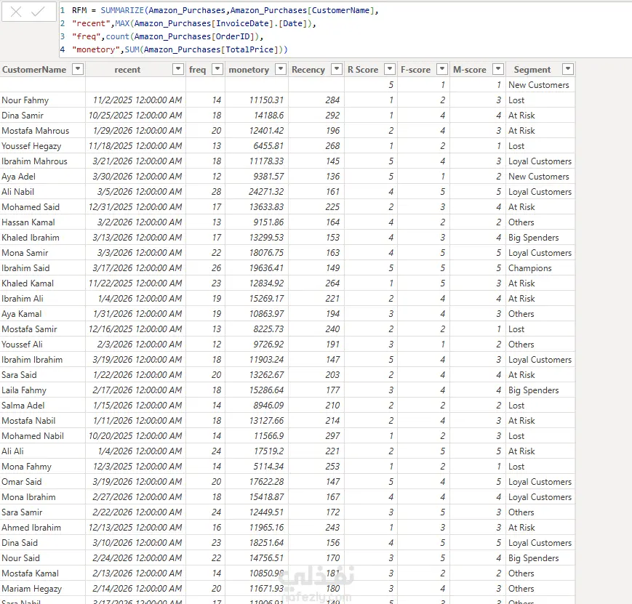Select the Mona Samir name cell
The image size is (632, 604).
[43, 253]
